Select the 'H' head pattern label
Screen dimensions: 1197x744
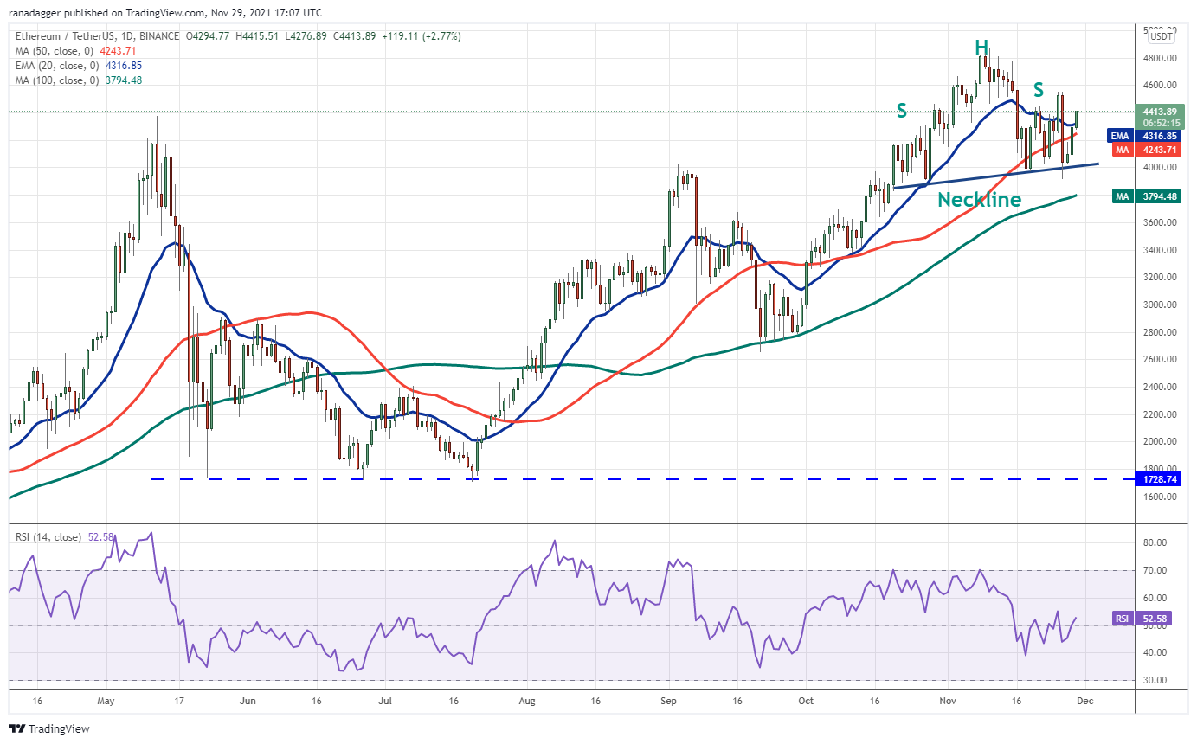point(981,48)
